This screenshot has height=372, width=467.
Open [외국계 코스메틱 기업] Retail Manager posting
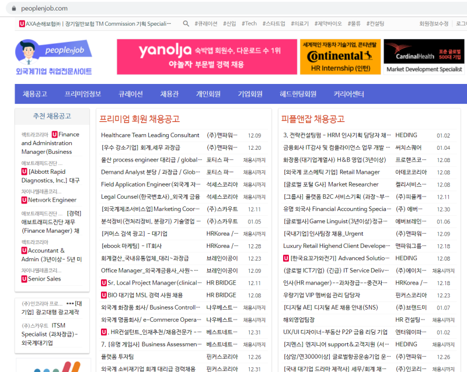[332, 172]
